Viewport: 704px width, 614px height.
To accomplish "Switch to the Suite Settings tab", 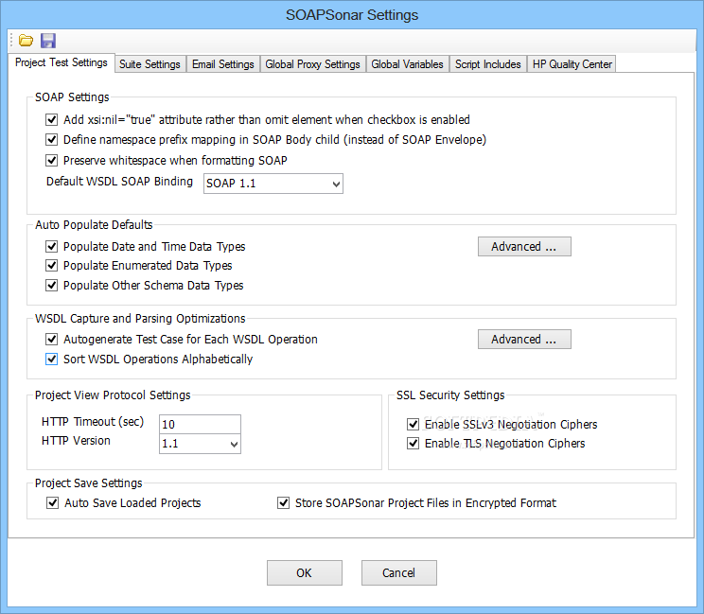I will tap(150, 64).
